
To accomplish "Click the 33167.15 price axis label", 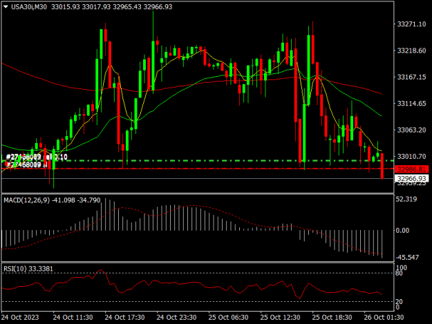I will [x=411, y=77].
